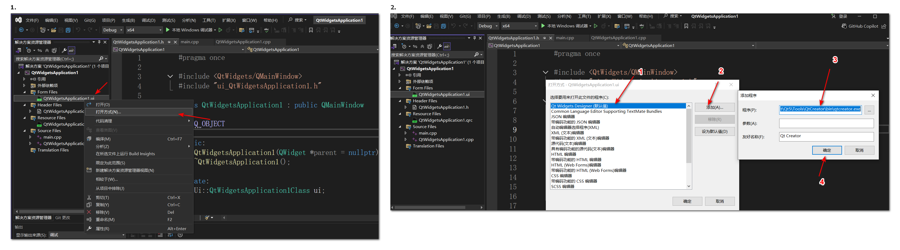Viewport: 900px width, 250px height.
Task: Click Undo arrow in image 1 toolbar
Action: pyautogui.click(x=78, y=30)
